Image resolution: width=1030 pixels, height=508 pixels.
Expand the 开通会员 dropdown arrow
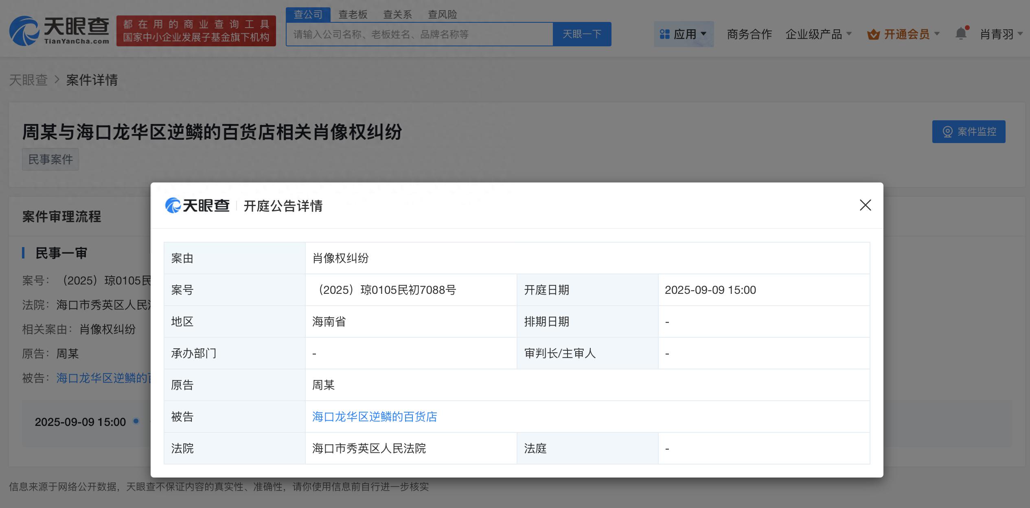[937, 34]
